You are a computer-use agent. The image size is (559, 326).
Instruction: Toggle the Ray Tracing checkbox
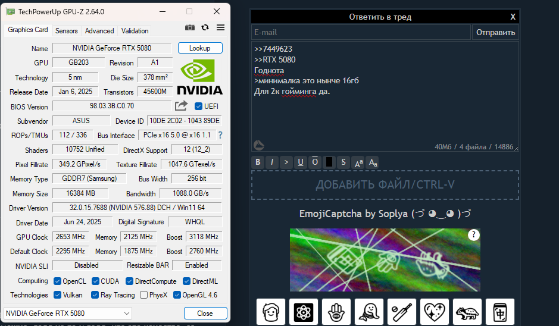click(95, 294)
